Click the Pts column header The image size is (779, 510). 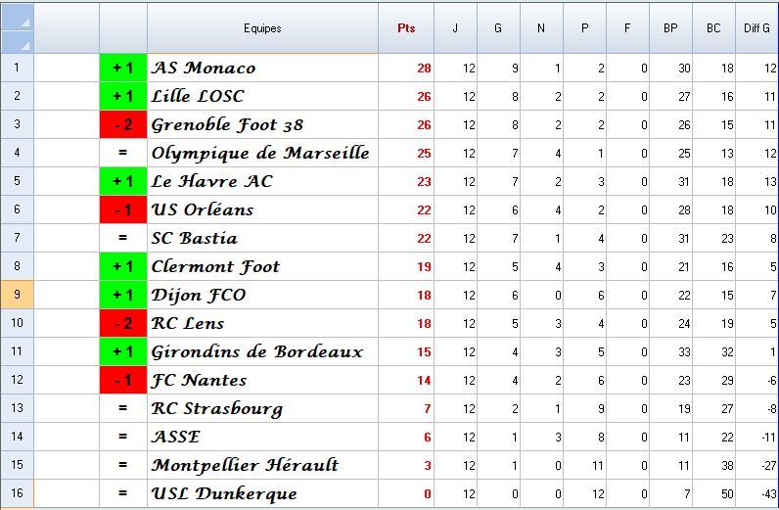tap(406, 28)
